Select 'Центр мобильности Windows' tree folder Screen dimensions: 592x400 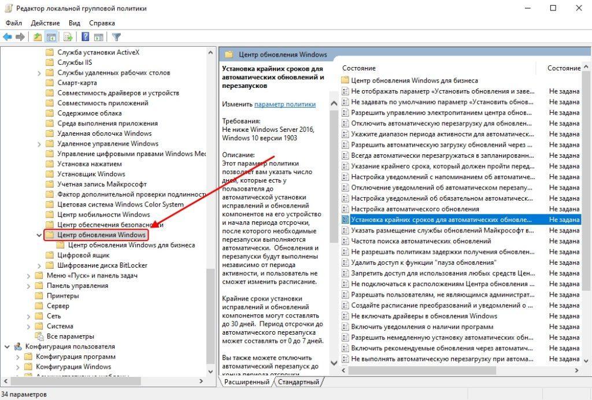[103, 214]
